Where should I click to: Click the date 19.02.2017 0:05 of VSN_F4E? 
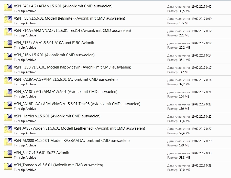[x=201, y=7]
